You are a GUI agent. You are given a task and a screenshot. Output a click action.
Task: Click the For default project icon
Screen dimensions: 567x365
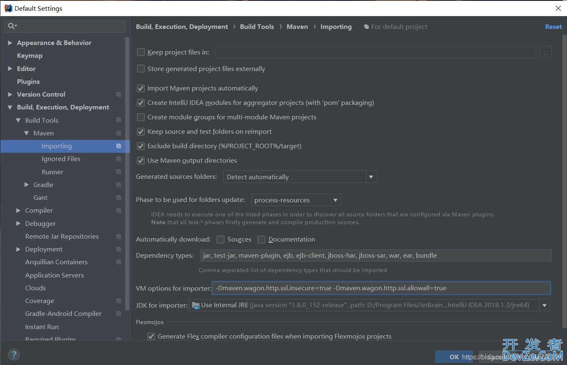pos(366,27)
